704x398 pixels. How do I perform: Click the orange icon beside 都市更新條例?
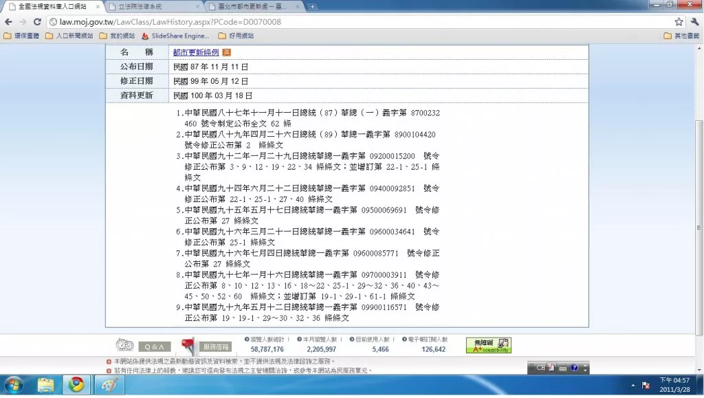pos(227,52)
